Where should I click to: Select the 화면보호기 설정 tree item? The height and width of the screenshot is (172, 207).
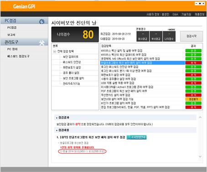pos(72,67)
